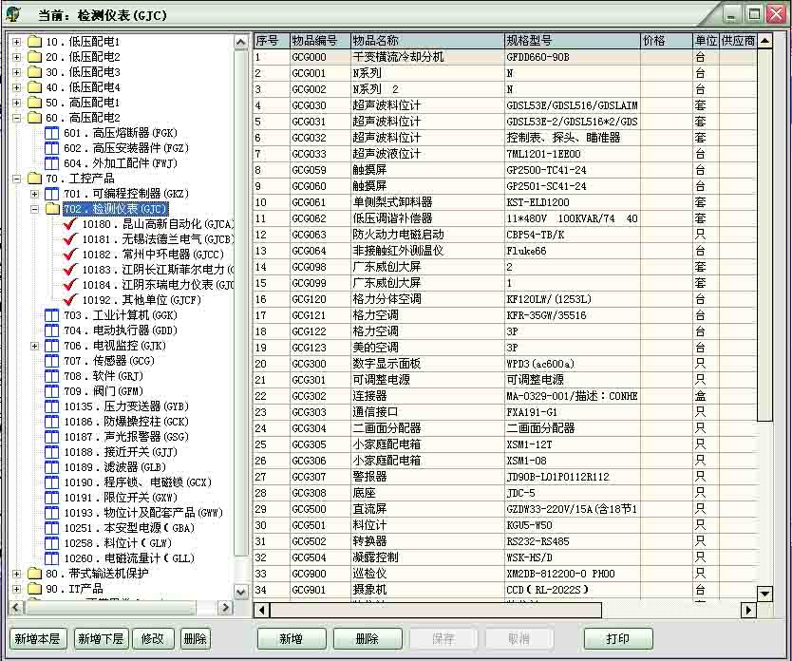Click the folder icon for 10.低压配电1
The height and width of the screenshot is (661, 792).
click(x=35, y=43)
